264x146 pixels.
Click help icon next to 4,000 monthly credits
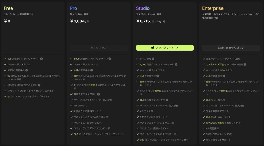coord(176,65)
